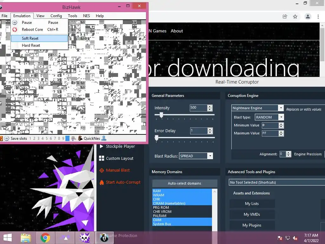Viewport: 325px width, 244px height.
Task: Open the No Tool Selected (Shortcuts) dropdown
Action: coord(277,182)
